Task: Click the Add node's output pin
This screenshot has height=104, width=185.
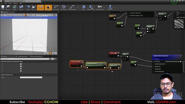Action: pos(127,57)
